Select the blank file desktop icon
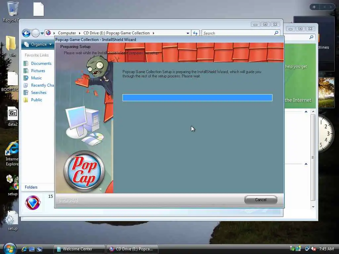The image size is (339, 254). pos(39,9)
